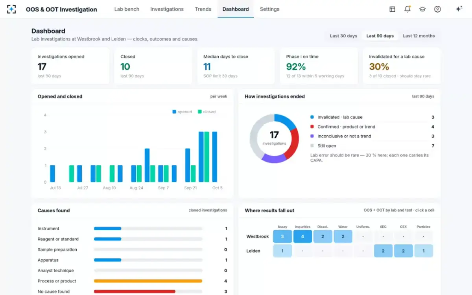
Task: Open the Trends tab
Action: point(203,9)
